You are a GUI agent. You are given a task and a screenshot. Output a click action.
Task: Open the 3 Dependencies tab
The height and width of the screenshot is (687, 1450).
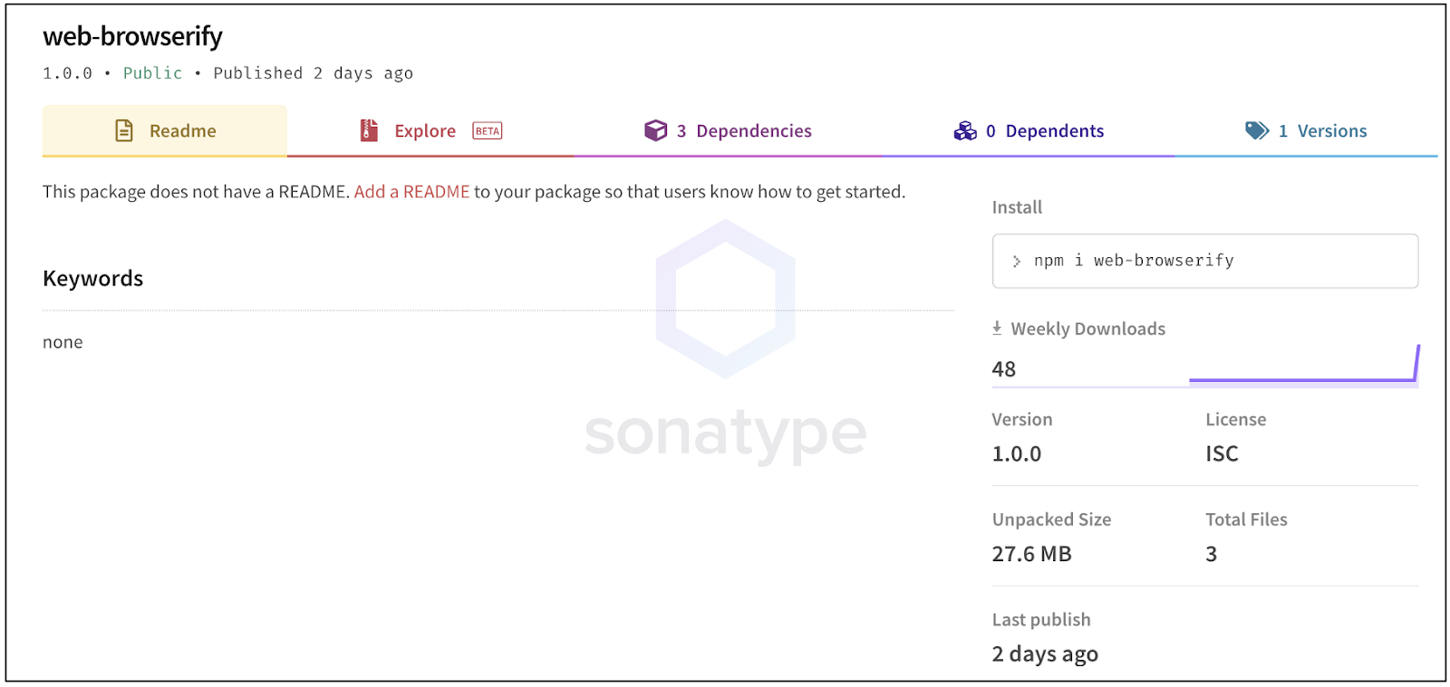pyautogui.click(x=744, y=131)
